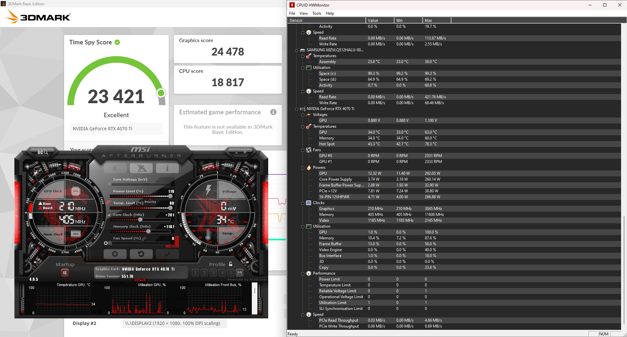Toggle Afterburner launch at Windows startup

coord(65,272)
